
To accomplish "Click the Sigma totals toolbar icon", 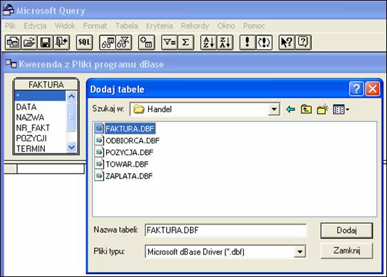I will pyautogui.click(x=186, y=43).
